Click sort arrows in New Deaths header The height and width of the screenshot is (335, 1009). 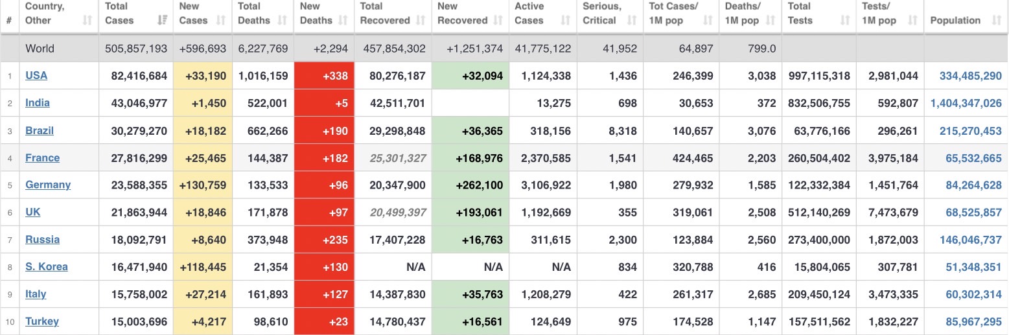tap(345, 21)
